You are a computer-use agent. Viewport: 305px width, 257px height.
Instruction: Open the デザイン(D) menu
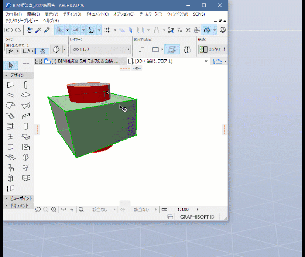[72, 14]
